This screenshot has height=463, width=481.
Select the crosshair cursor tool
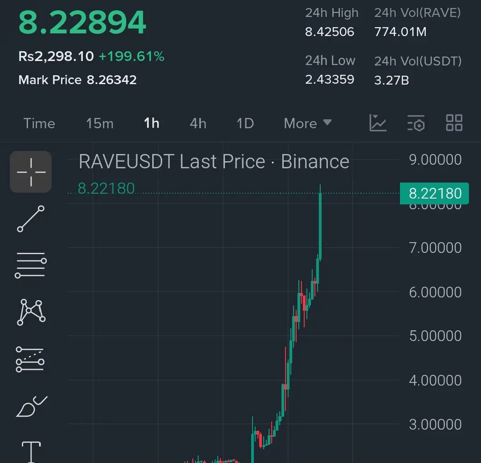click(x=31, y=172)
